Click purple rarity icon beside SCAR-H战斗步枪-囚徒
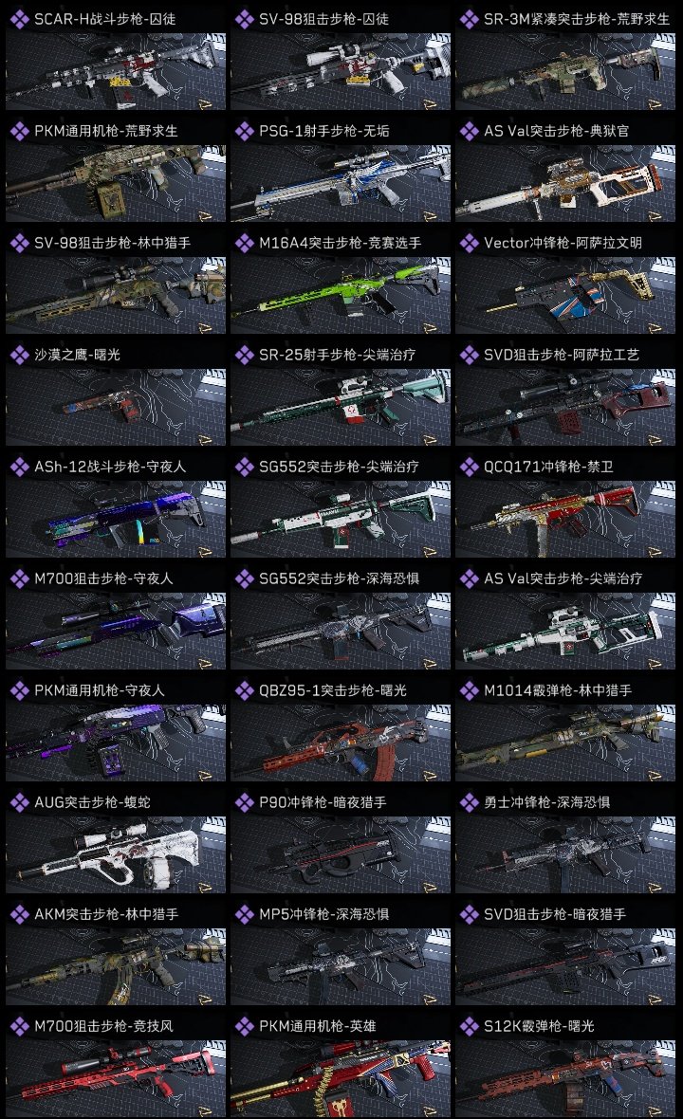Image resolution: width=683 pixels, height=1119 pixels. [19, 19]
